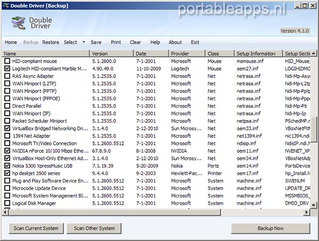Click the Select menu item
Screen dimensions: 319x241
pos(70,42)
